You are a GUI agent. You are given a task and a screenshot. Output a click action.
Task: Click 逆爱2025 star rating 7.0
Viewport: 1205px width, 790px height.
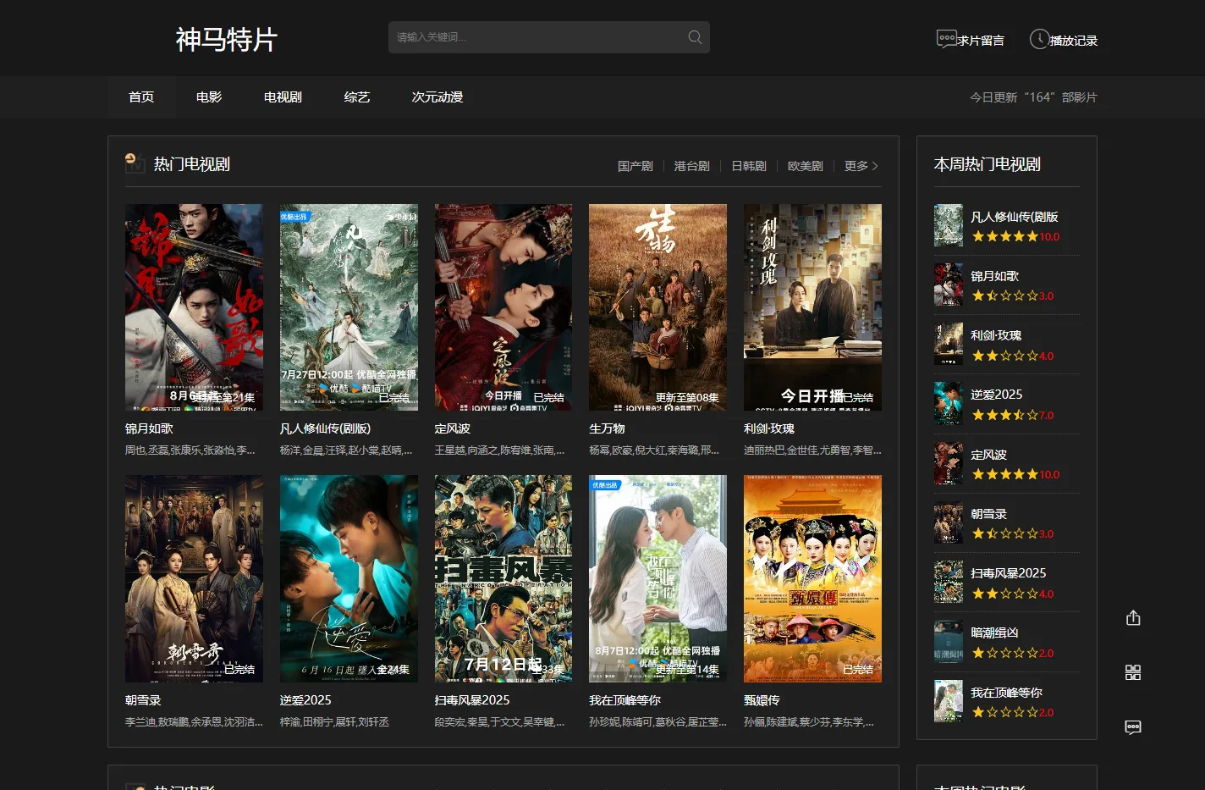1013,415
